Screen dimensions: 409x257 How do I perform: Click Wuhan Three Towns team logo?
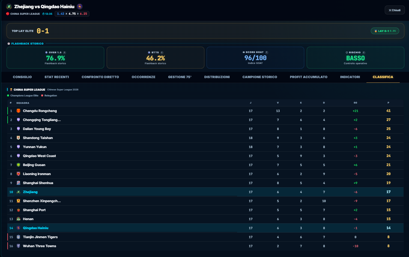(x=18, y=246)
